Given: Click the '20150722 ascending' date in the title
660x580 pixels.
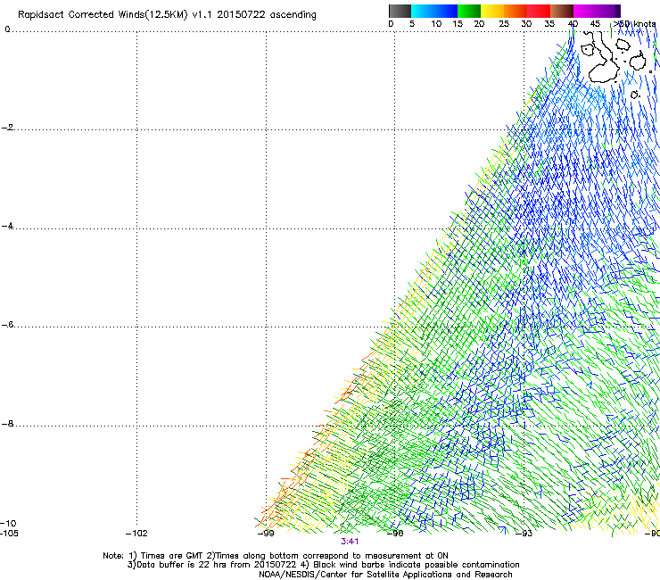Looking at the screenshot, I should [267, 15].
